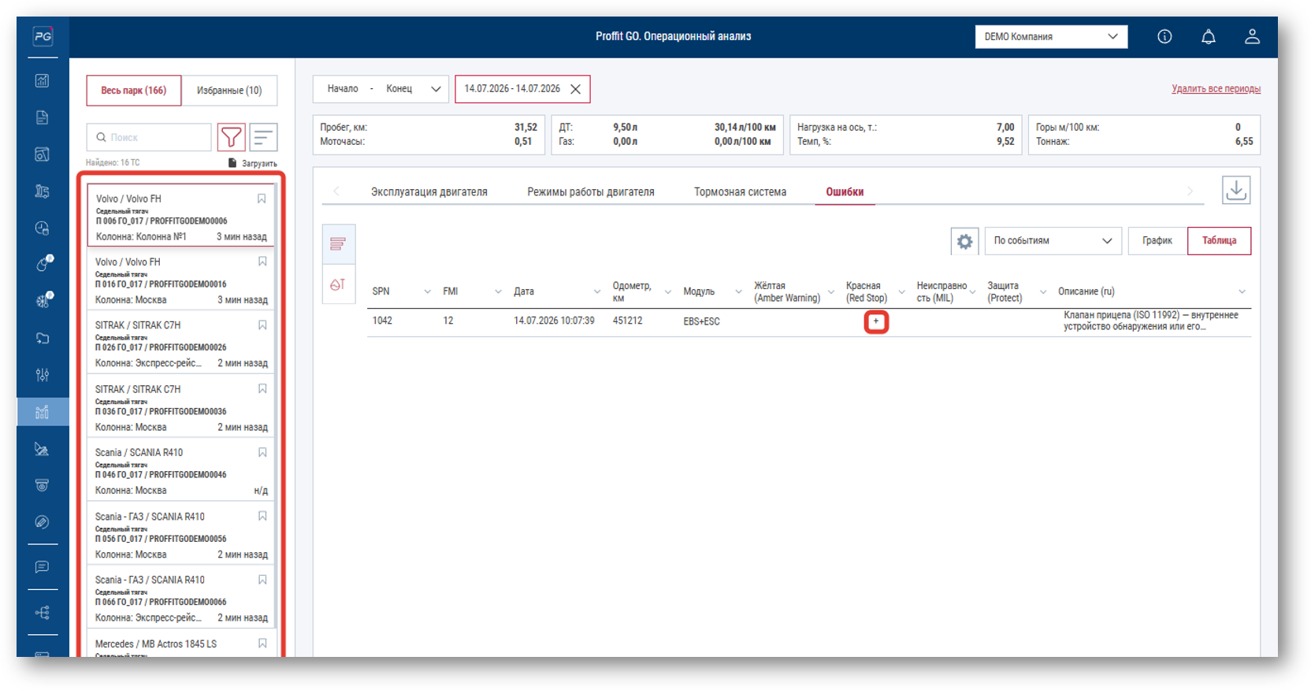Bookmark the Volvo FH П 016 vehicle

pos(262,262)
